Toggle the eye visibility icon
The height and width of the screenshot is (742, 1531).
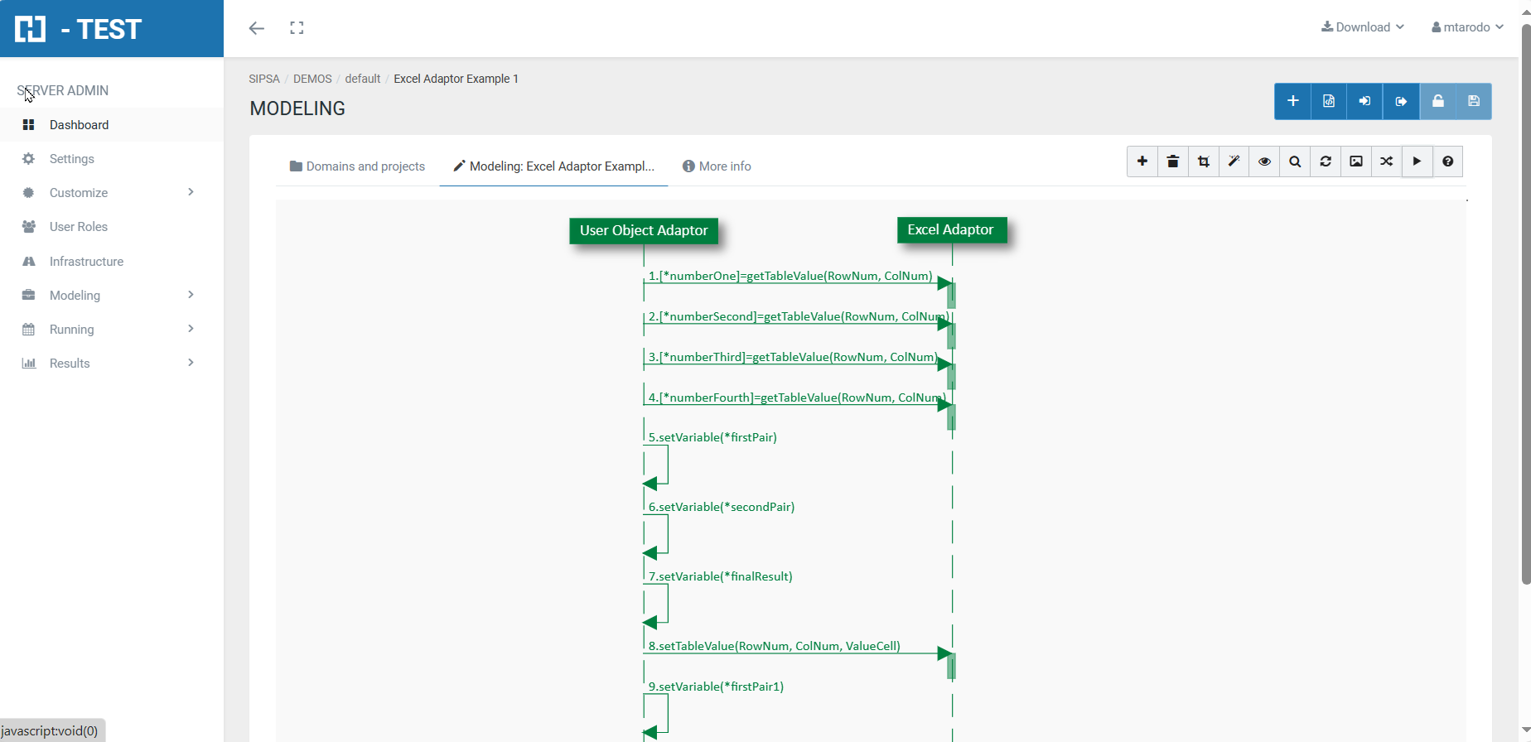coord(1264,161)
